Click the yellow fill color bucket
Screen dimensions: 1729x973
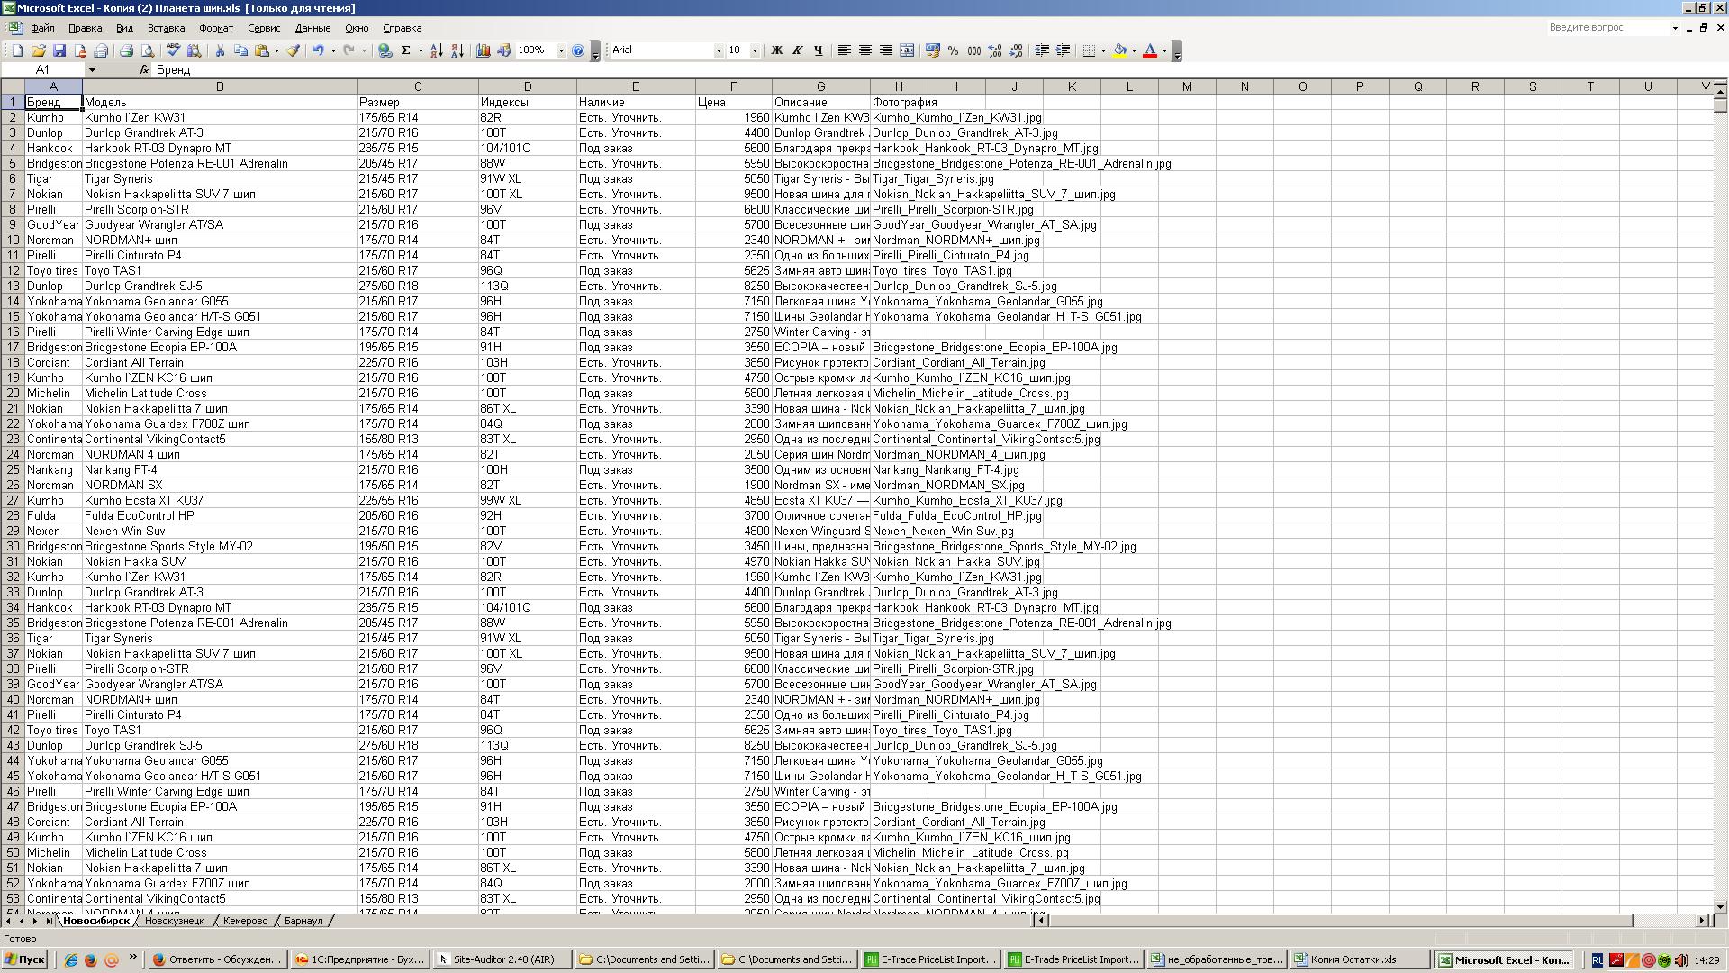(x=1119, y=50)
